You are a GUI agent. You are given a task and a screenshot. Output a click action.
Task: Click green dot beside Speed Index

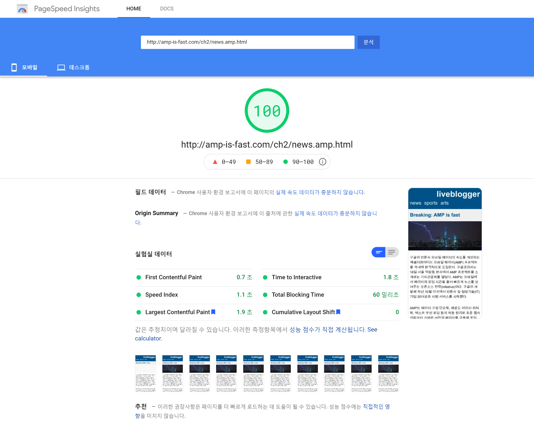click(139, 295)
